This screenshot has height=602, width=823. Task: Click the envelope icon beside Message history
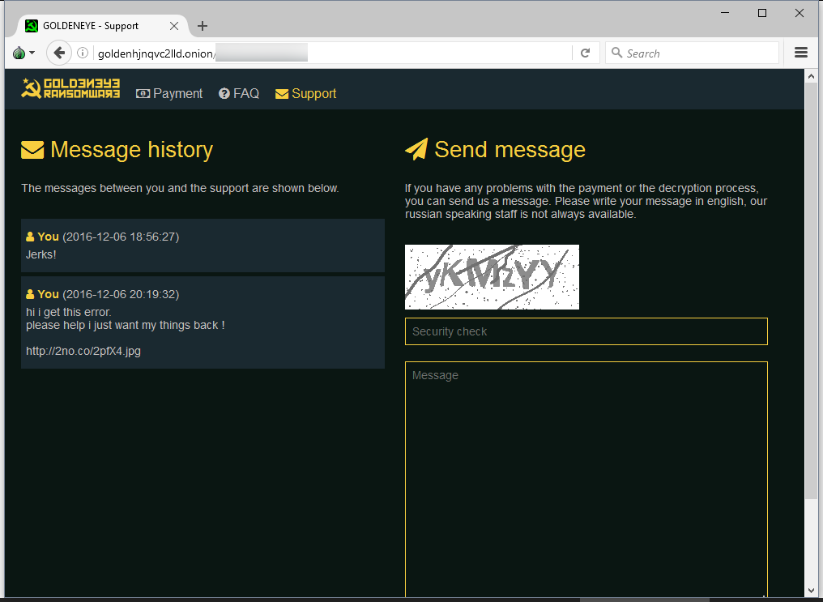(32, 150)
